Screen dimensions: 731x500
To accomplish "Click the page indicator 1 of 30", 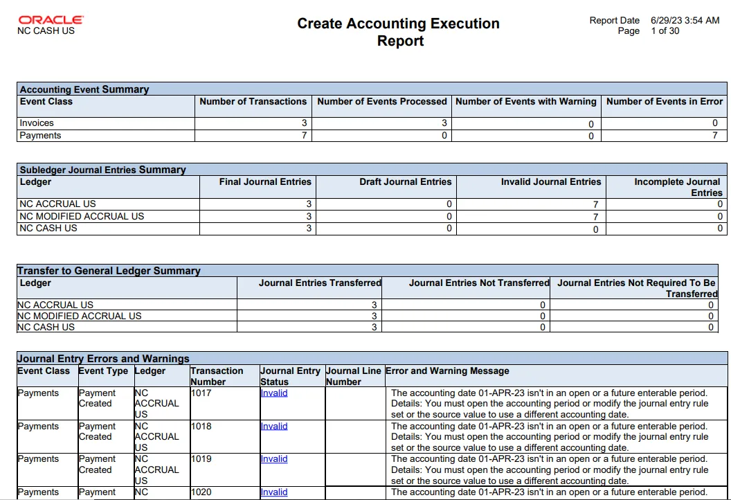I will click(x=665, y=31).
